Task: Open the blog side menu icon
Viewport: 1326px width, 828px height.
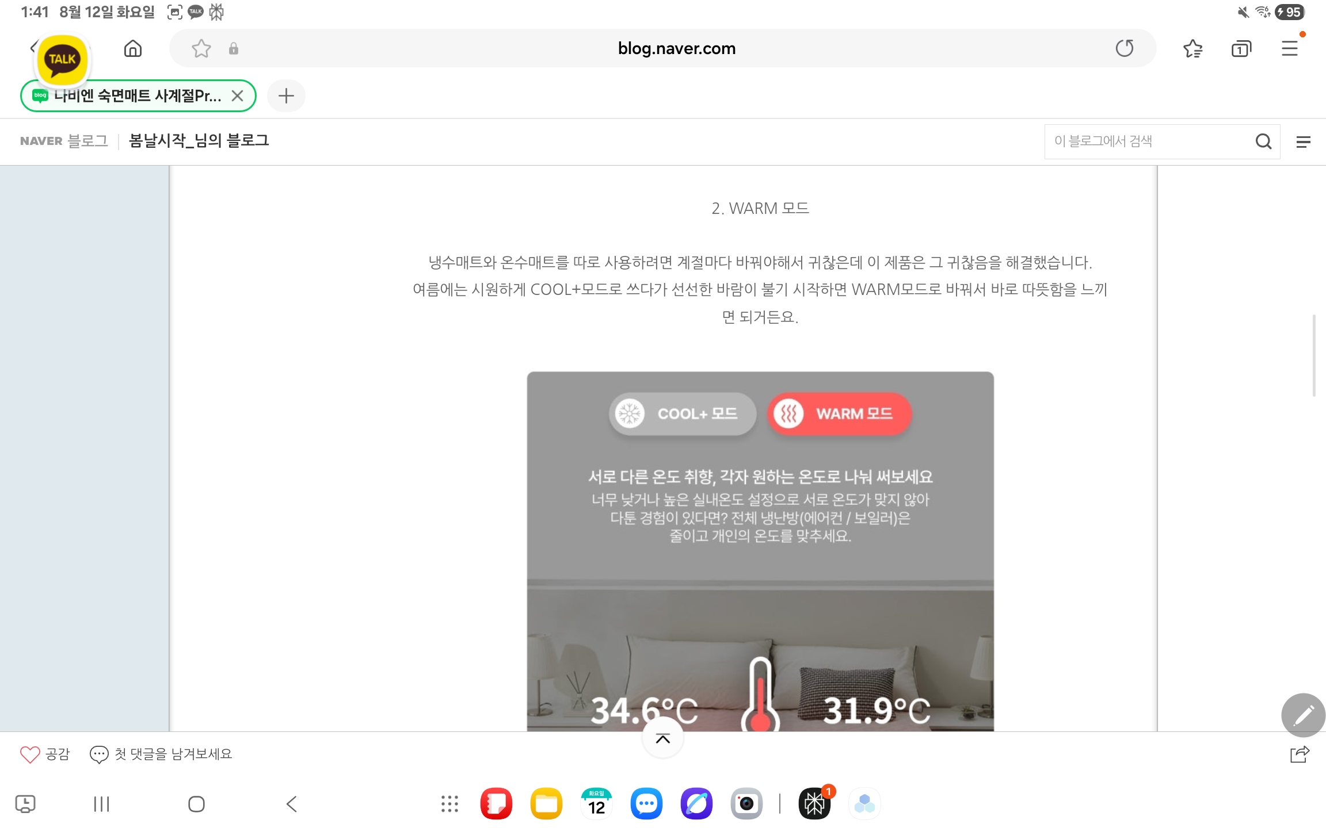Action: click(1303, 142)
